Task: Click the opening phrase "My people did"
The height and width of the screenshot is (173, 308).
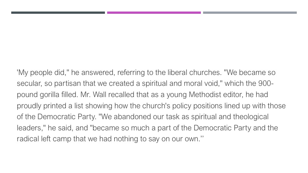Action: click(41, 73)
